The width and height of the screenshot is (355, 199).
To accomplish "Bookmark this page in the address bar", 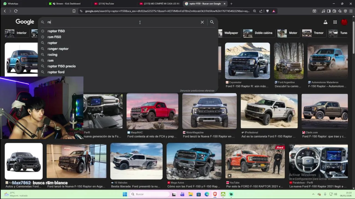I will 74,11.
